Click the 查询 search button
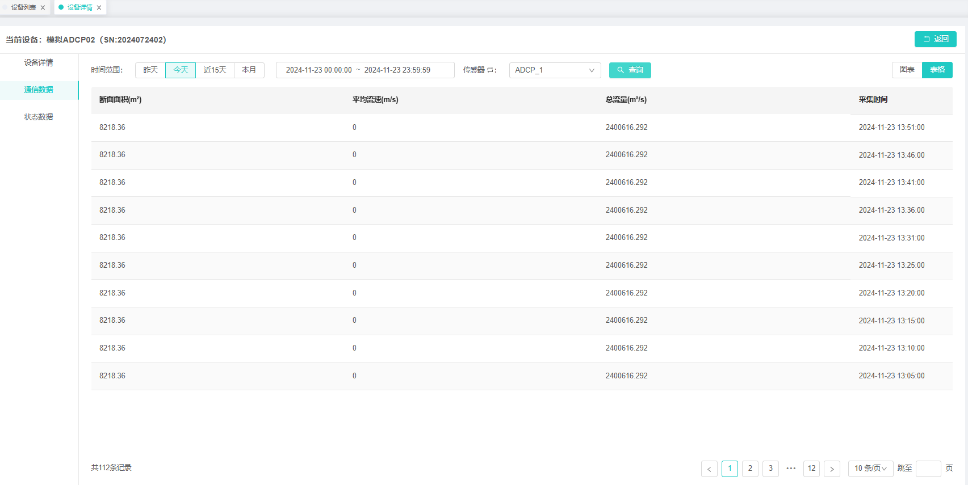The height and width of the screenshot is (485, 968). pos(630,70)
